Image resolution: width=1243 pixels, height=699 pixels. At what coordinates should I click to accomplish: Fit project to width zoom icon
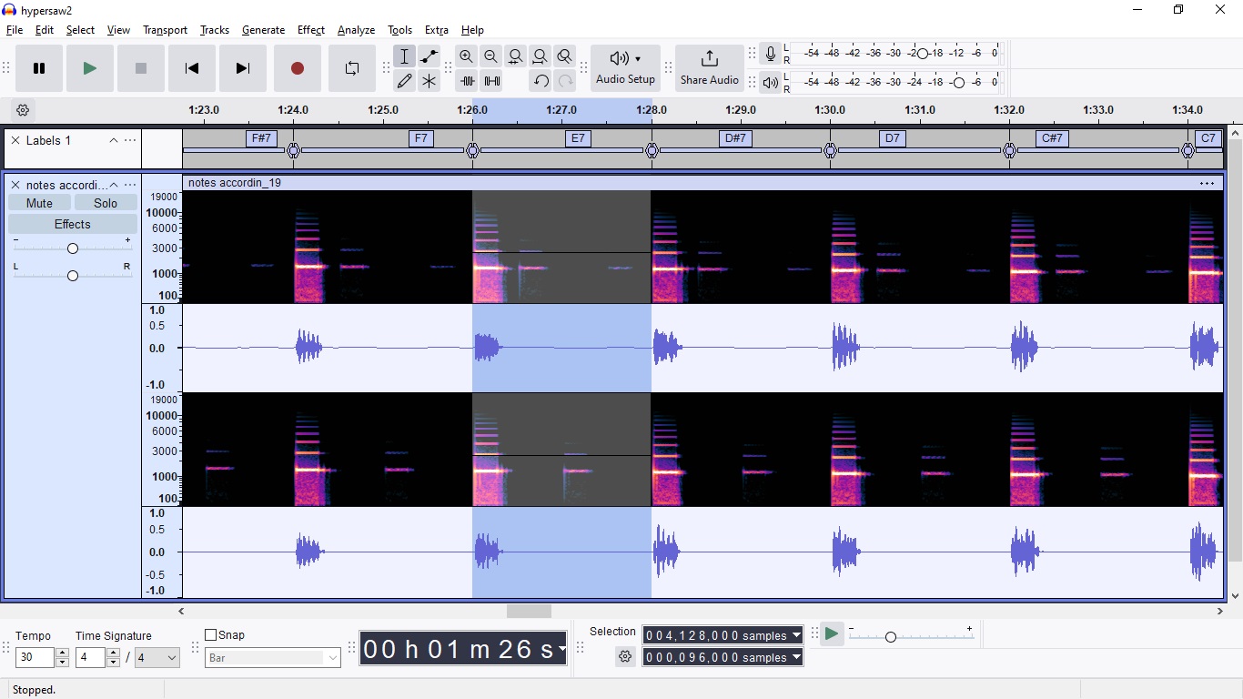(541, 56)
